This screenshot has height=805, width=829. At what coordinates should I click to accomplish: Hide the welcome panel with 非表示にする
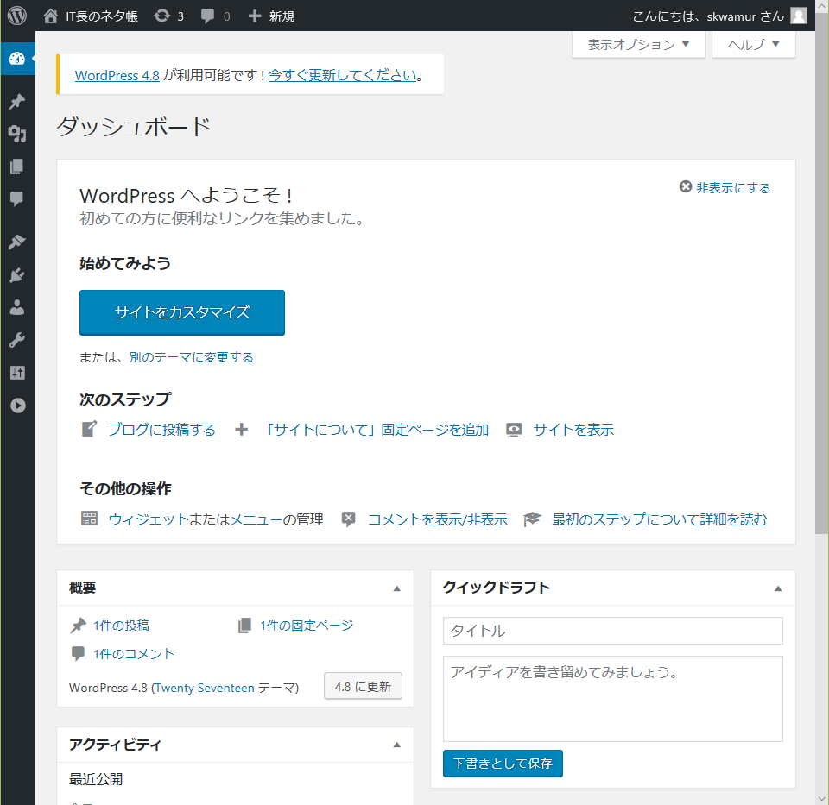tap(725, 187)
